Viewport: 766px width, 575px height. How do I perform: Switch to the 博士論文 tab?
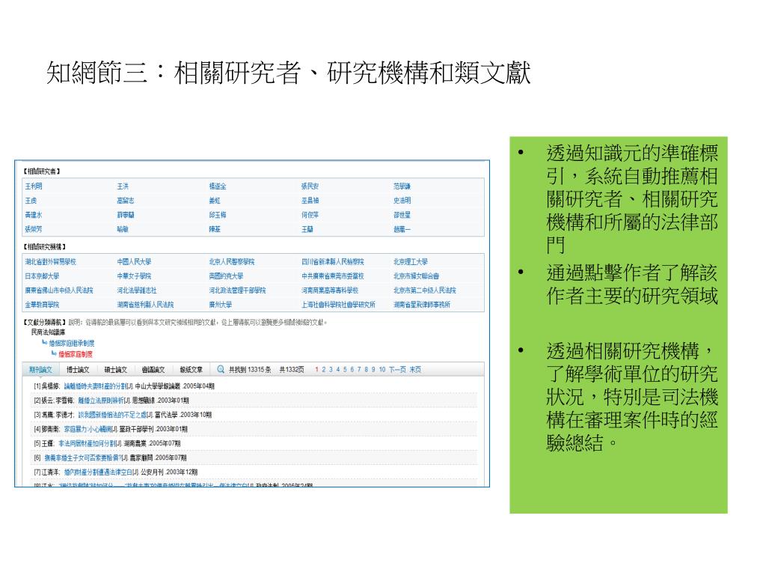pyautogui.click(x=78, y=370)
